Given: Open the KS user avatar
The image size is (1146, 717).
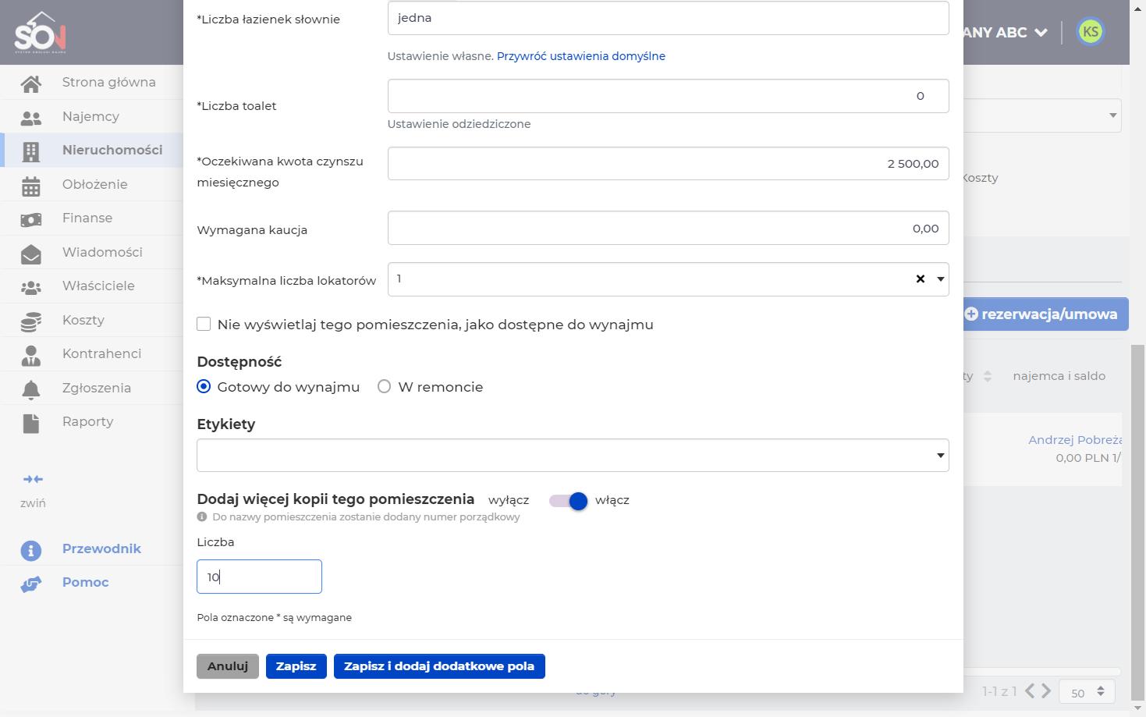Looking at the screenshot, I should point(1091,32).
